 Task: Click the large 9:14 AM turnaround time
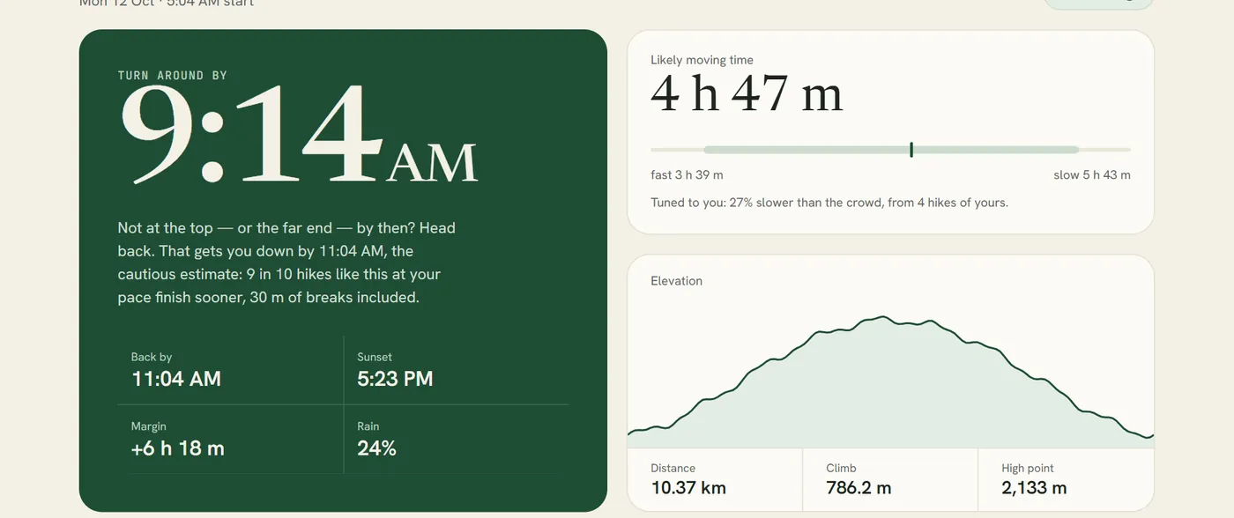(x=298, y=133)
